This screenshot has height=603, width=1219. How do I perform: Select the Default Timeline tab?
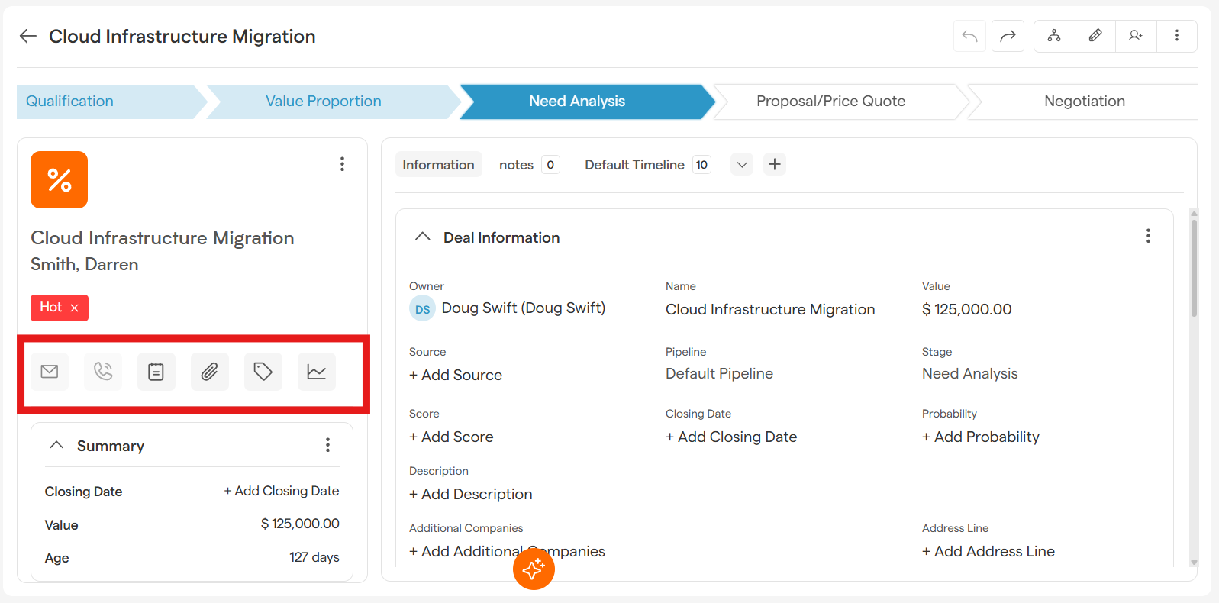pos(634,165)
